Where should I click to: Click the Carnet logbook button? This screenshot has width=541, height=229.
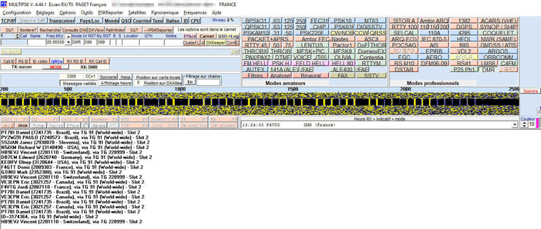(x=207, y=36)
